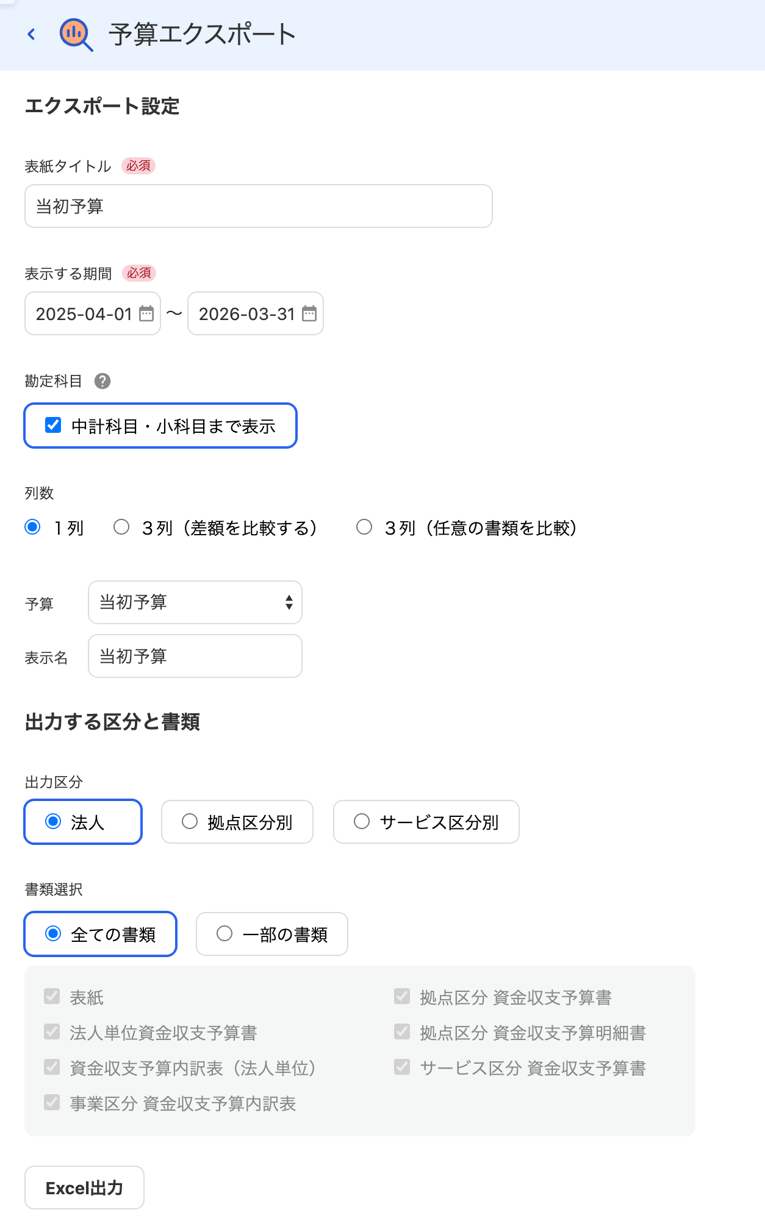
Task: Open calendar icon for start date 2025-04-01
Action: pos(146,314)
